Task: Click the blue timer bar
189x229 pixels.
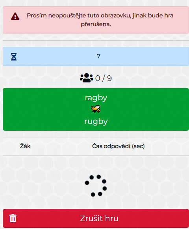Action: (96, 56)
